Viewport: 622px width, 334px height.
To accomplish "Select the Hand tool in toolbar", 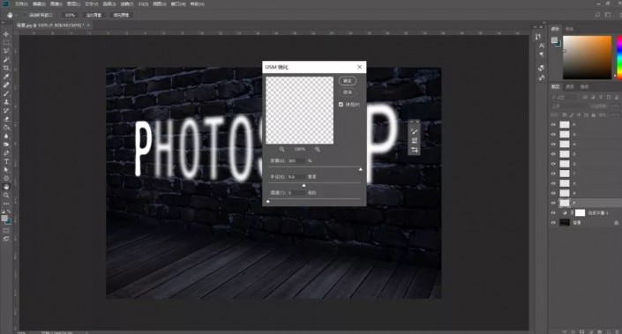I will (x=6, y=187).
